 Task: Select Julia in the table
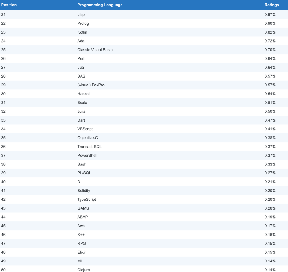(x=81, y=111)
